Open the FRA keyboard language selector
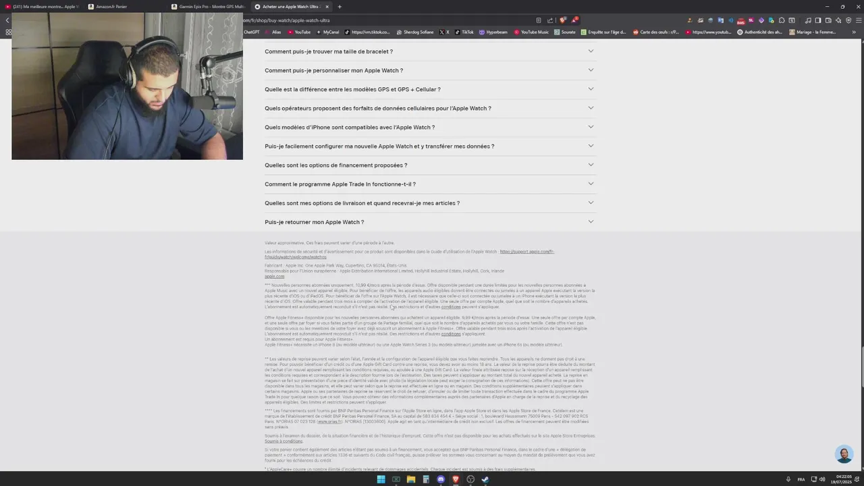864x486 pixels. point(801,479)
